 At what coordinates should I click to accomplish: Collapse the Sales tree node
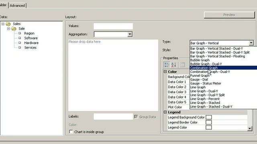tap(3, 24)
